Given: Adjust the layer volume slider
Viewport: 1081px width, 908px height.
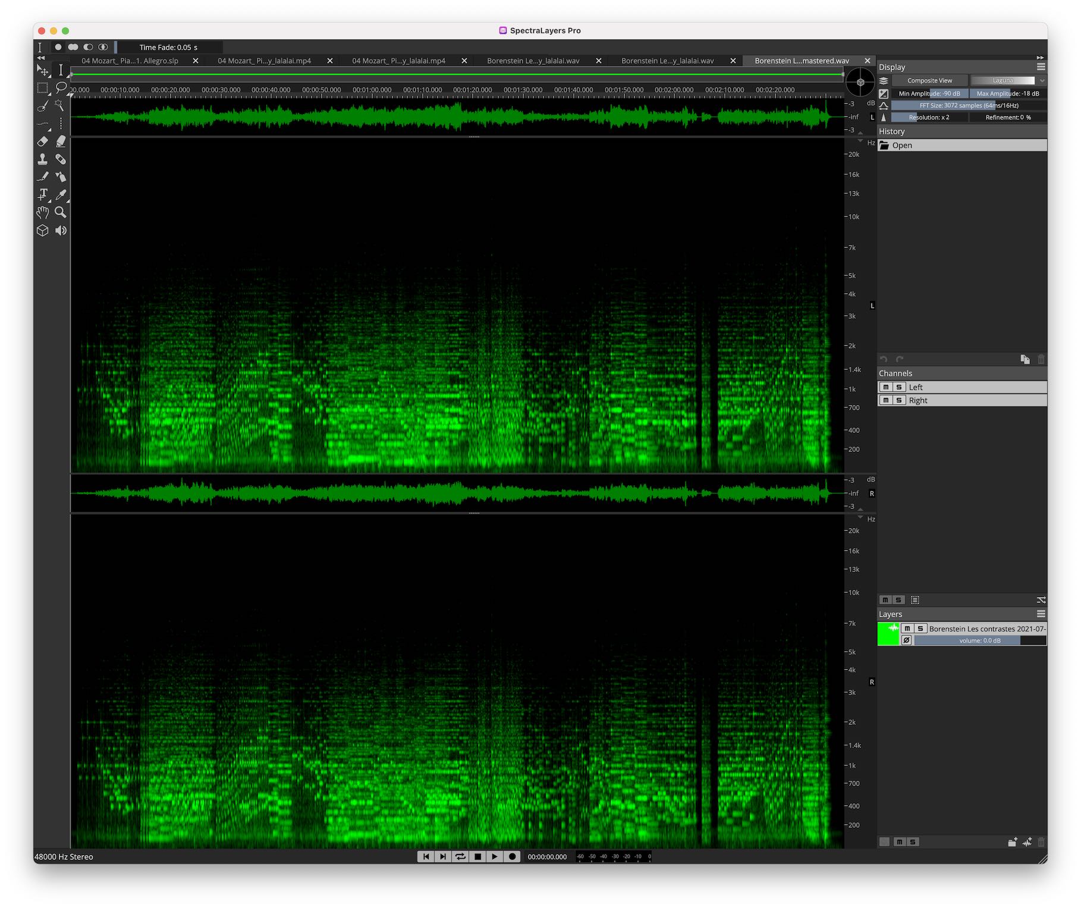Looking at the screenshot, I should tap(979, 640).
